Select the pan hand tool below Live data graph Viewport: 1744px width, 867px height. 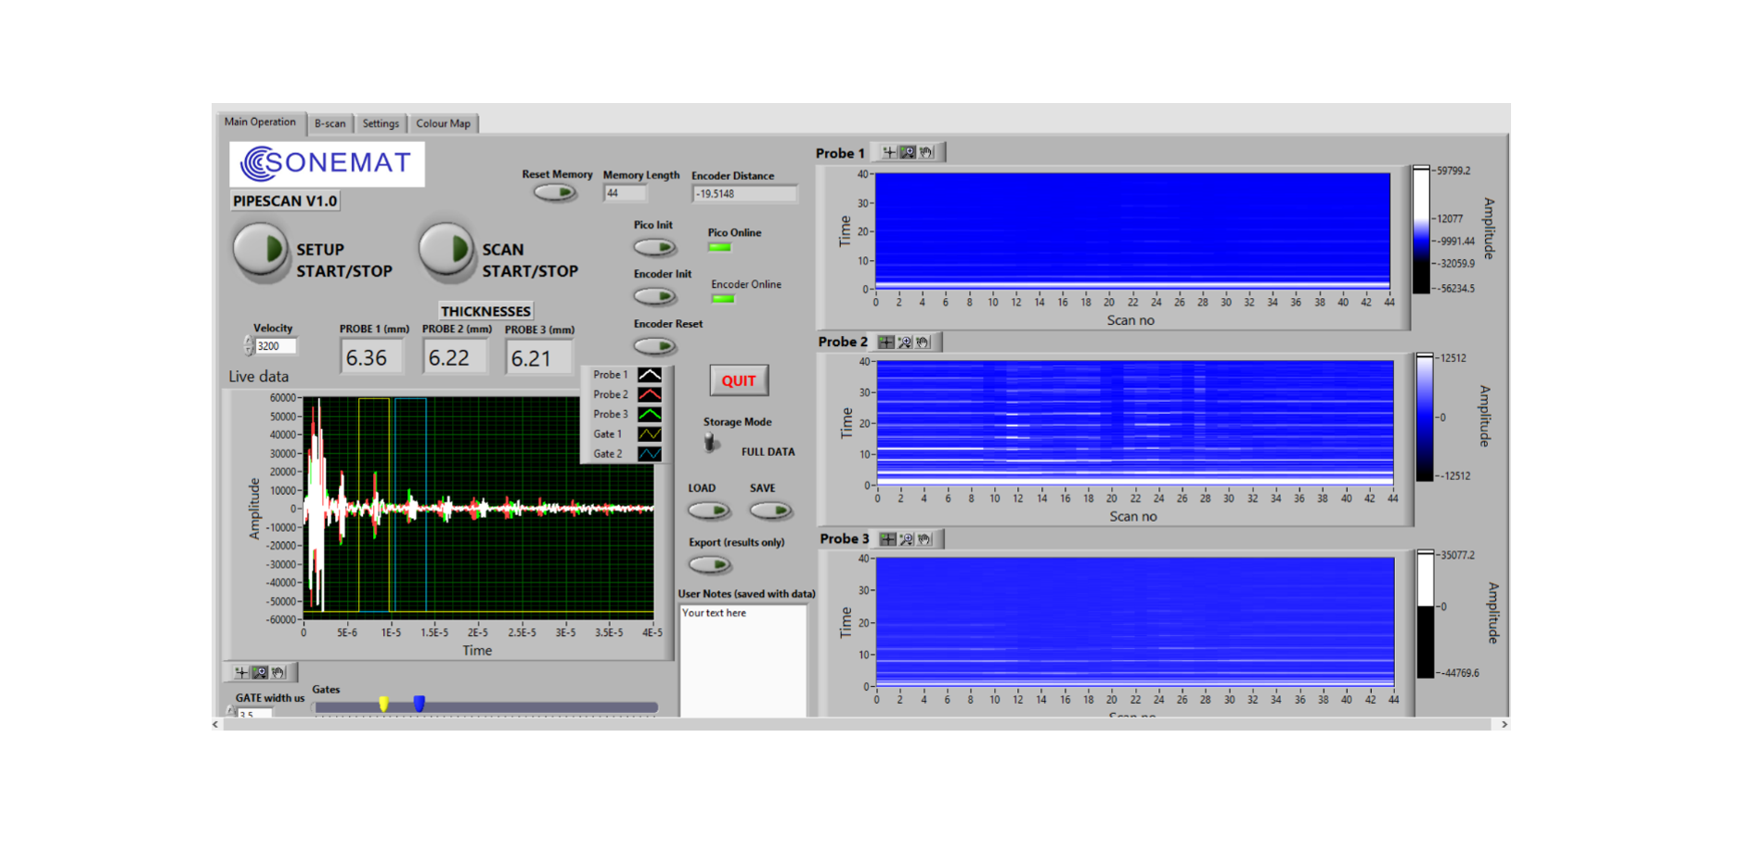pyautogui.click(x=278, y=672)
